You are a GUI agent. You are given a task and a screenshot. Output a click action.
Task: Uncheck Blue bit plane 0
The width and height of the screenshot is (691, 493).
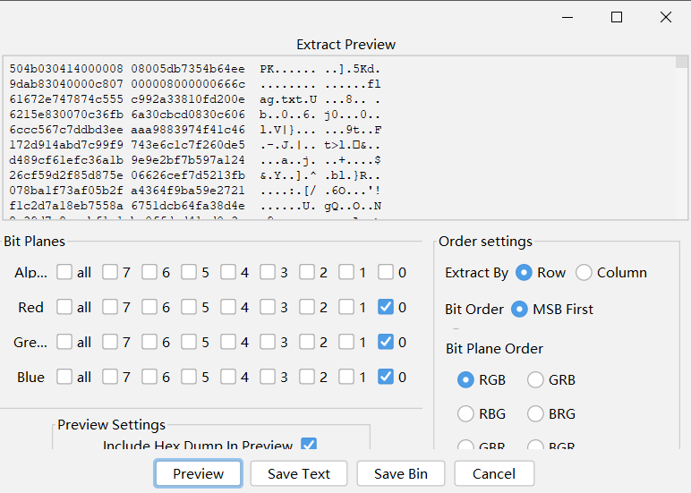pyautogui.click(x=386, y=377)
